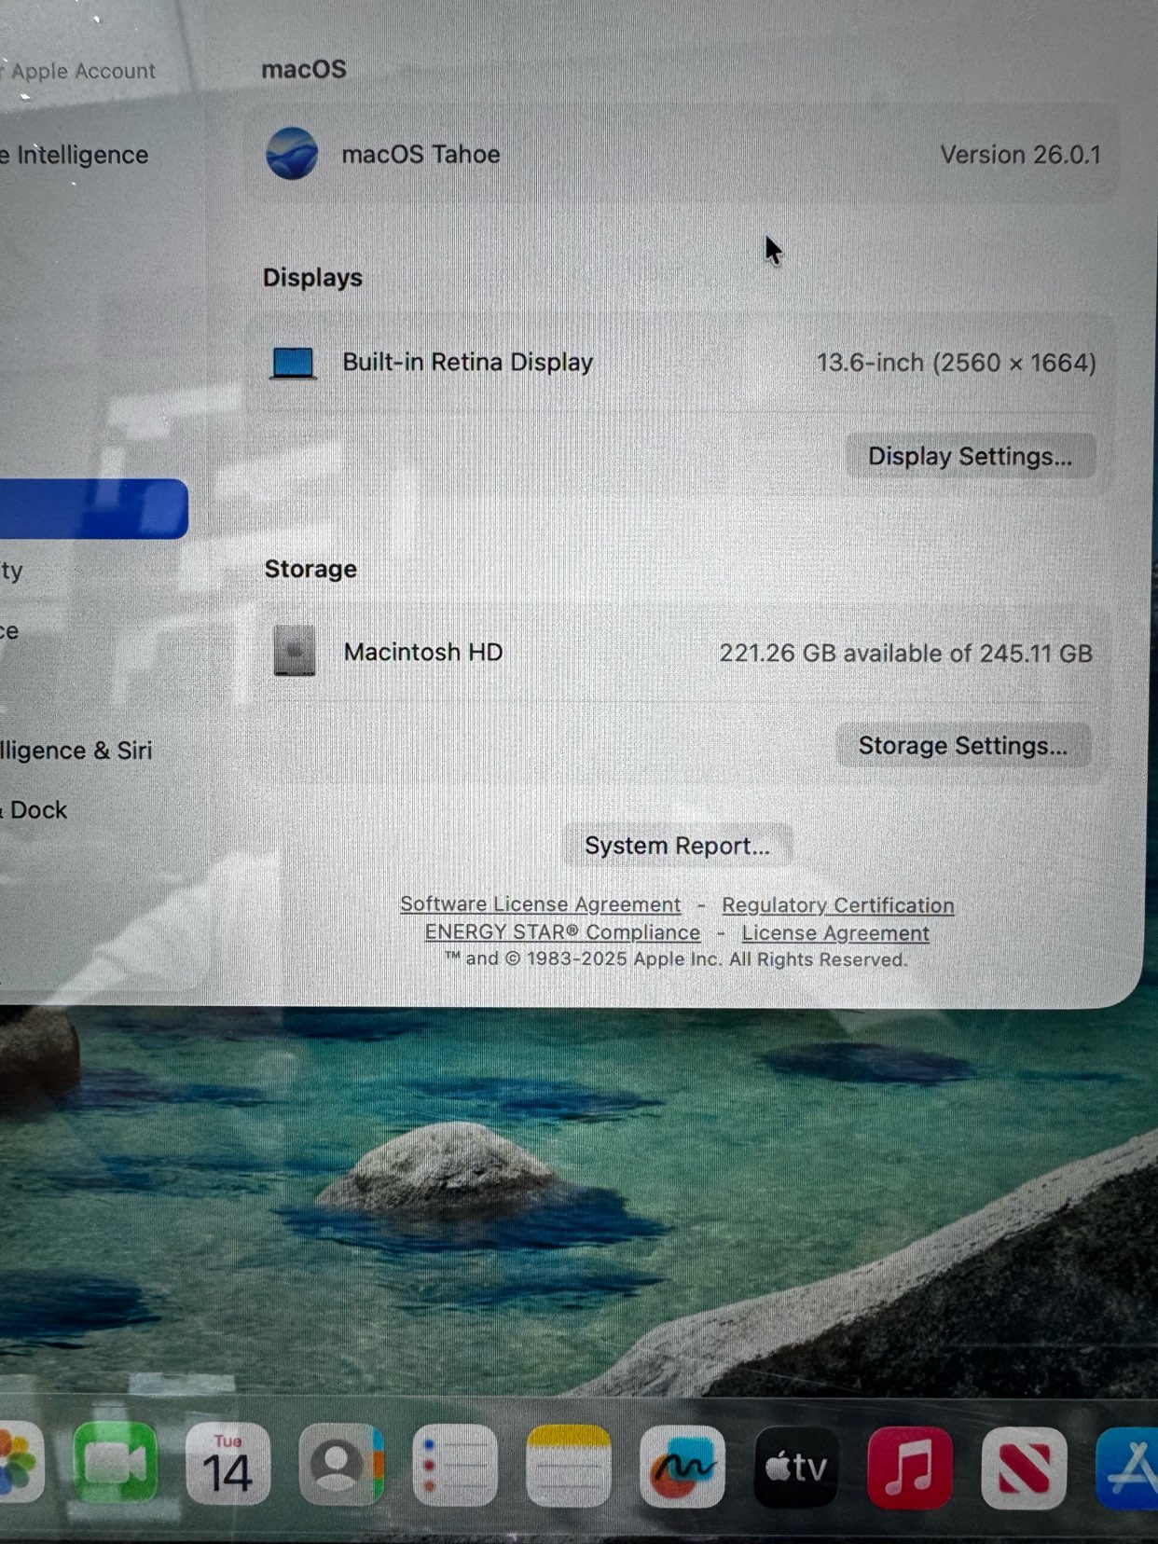Open the Regulatory Certification link

[838, 905]
